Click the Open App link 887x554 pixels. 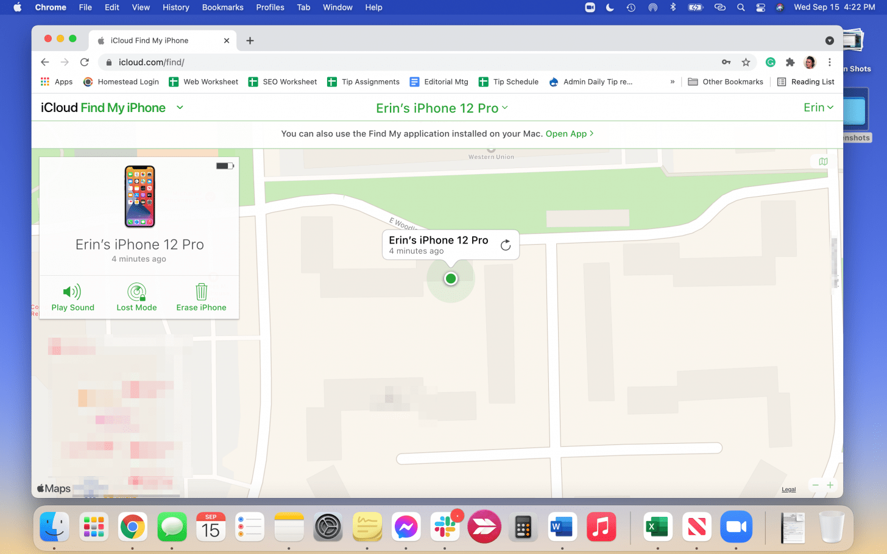[x=570, y=133]
